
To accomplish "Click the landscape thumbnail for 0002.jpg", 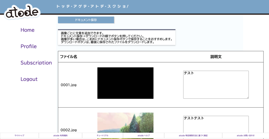I will click(x=125, y=123).
